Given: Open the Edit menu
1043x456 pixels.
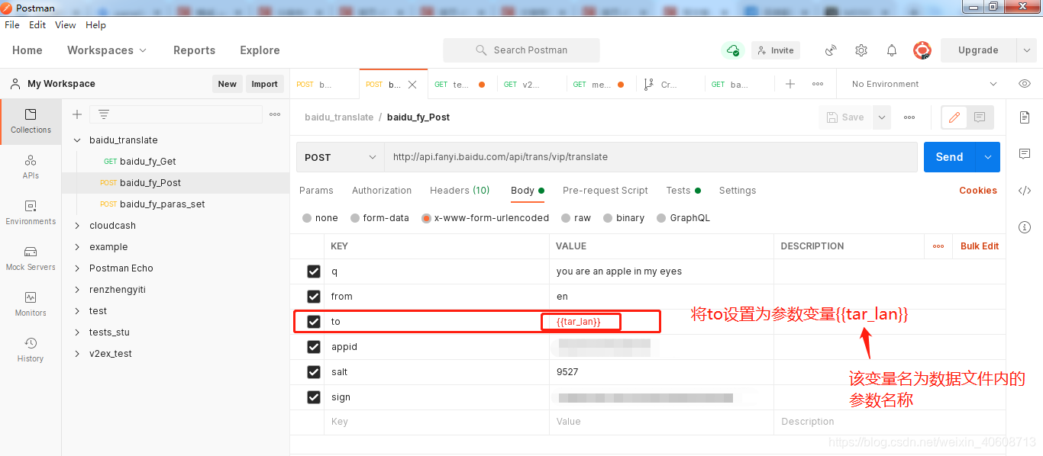Looking at the screenshot, I should pyautogui.click(x=37, y=25).
